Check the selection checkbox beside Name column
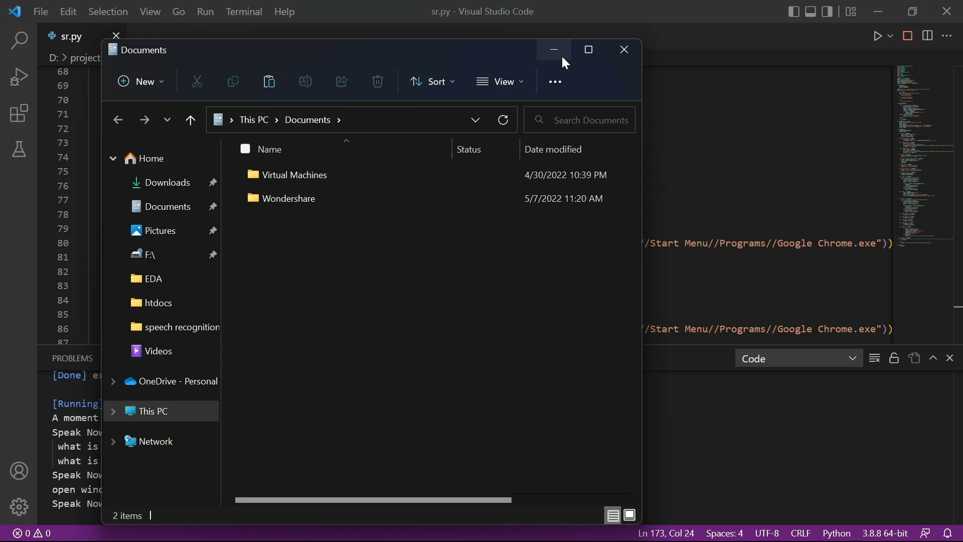963x542 pixels. pyautogui.click(x=245, y=149)
